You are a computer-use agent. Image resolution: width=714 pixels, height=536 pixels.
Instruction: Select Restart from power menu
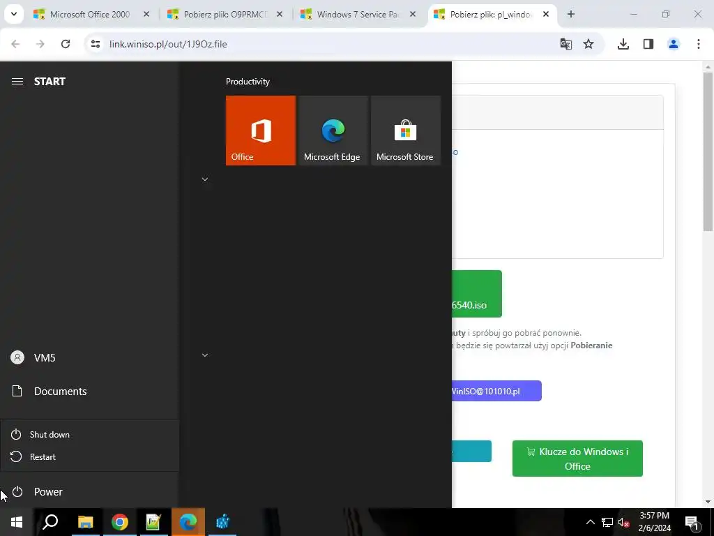pyautogui.click(x=89, y=456)
